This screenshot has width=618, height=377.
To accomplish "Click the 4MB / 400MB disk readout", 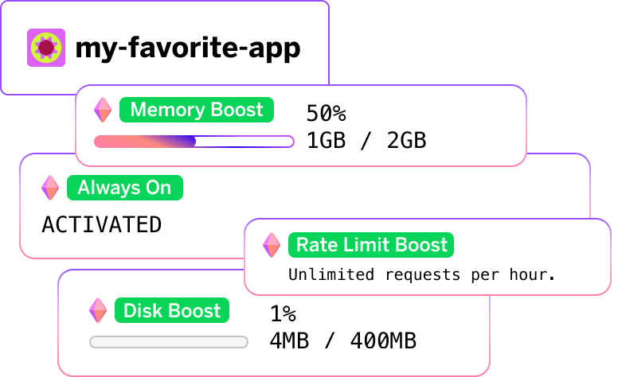I will pos(342,341).
